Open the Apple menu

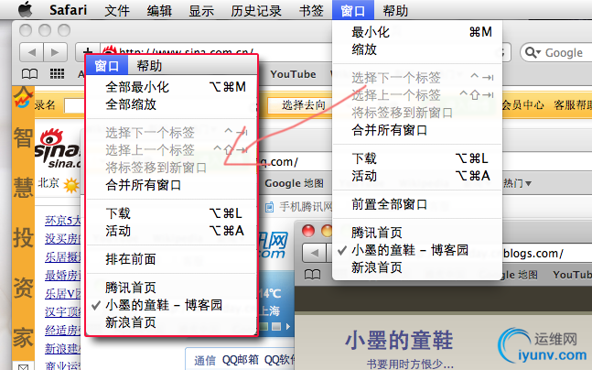coord(26,9)
